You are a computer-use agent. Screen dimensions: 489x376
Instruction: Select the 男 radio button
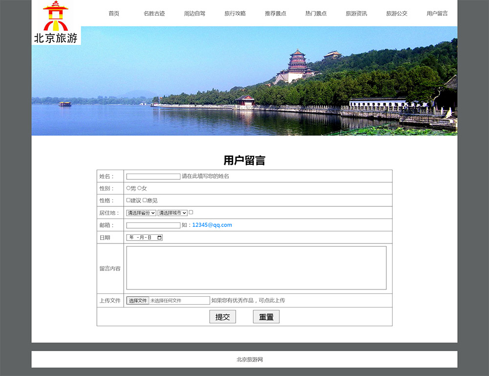128,188
